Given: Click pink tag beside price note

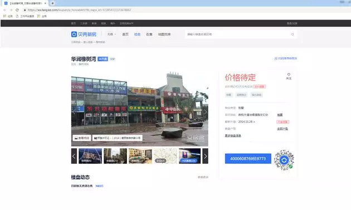Looking at the screenshot, I should [260, 86].
